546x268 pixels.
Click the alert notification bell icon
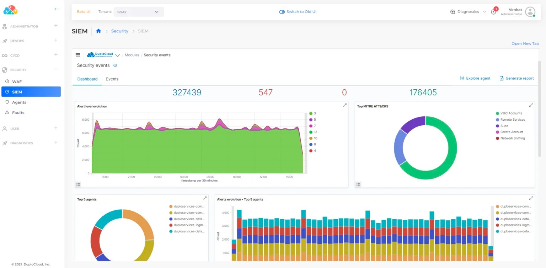pyautogui.click(x=494, y=11)
